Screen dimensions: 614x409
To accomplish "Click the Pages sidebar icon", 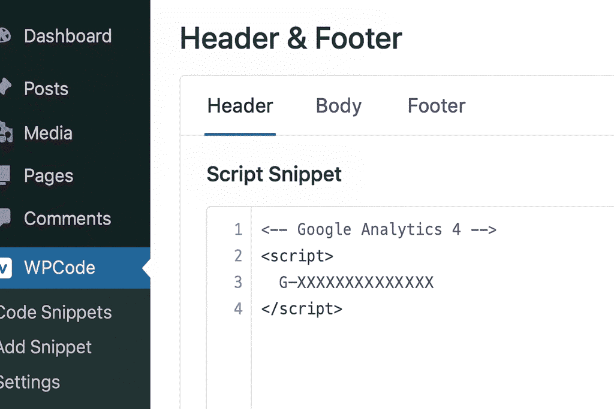I will point(5,175).
